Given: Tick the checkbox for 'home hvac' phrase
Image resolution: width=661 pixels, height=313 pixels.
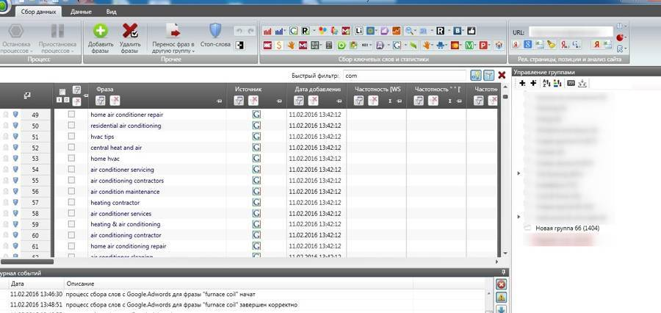Looking at the screenshot, I should click(71, 159).
